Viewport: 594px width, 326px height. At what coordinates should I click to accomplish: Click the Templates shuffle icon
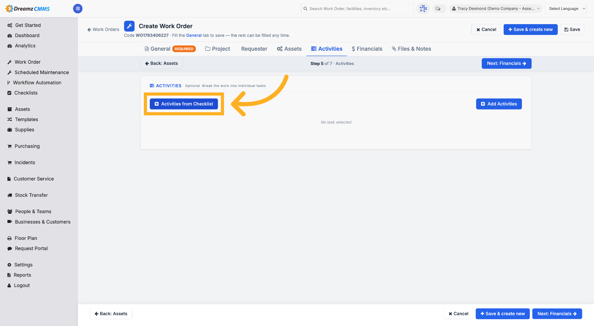point(10,119)
